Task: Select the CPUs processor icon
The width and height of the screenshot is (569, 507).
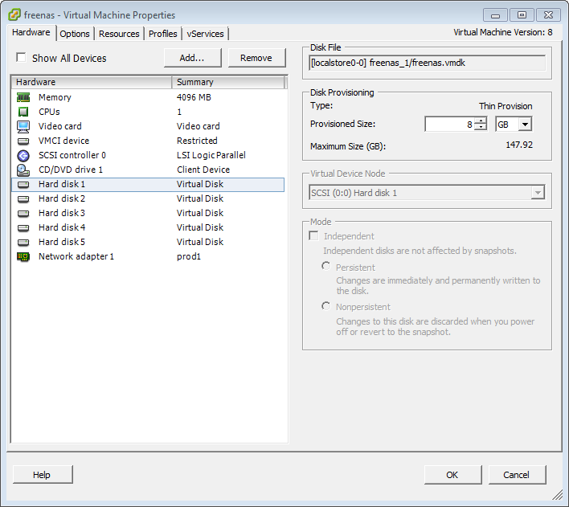Action: pos(23,112)
